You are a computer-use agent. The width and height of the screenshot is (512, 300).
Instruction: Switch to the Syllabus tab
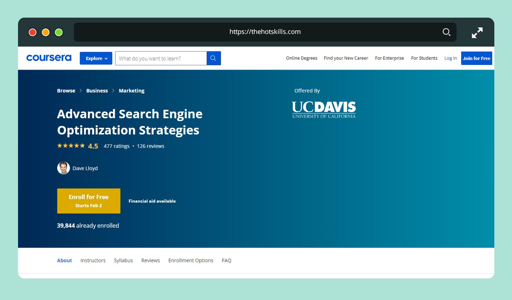123,260
